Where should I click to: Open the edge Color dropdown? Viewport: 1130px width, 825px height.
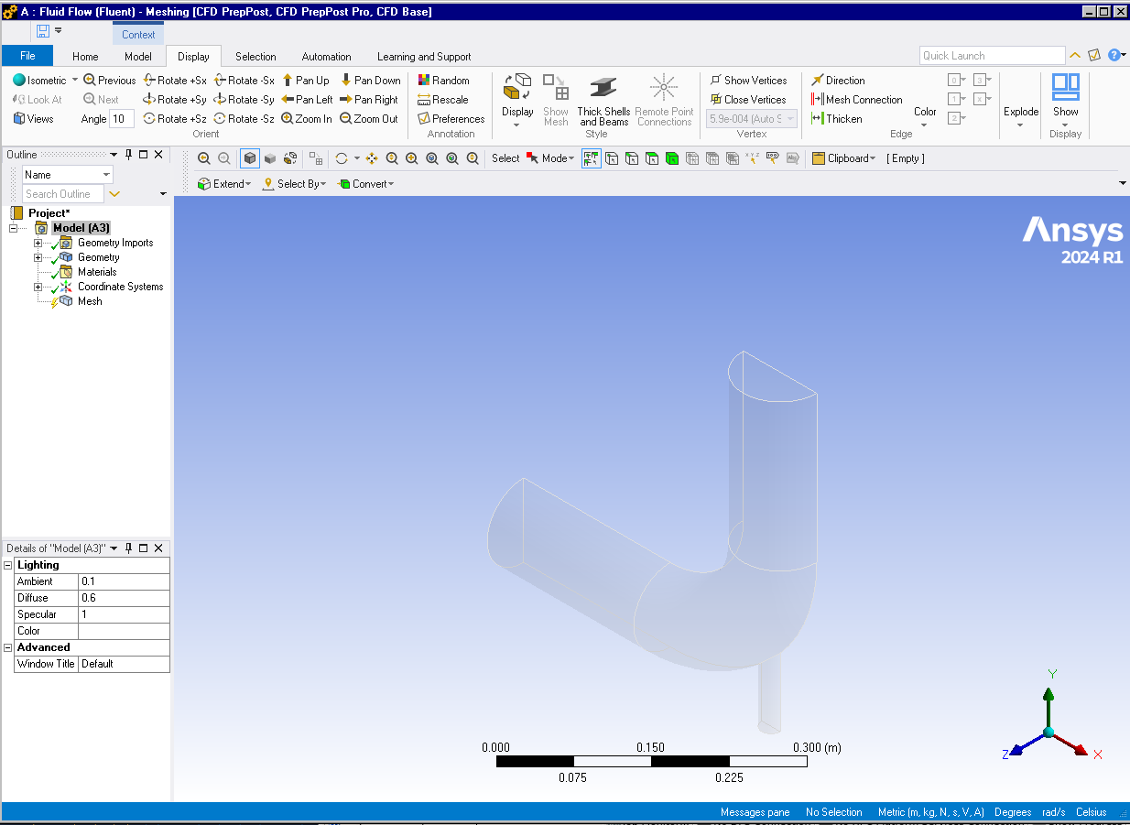coord(925,117)
